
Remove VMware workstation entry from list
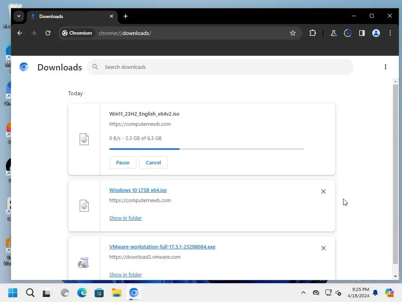click(x=323, y=248)
